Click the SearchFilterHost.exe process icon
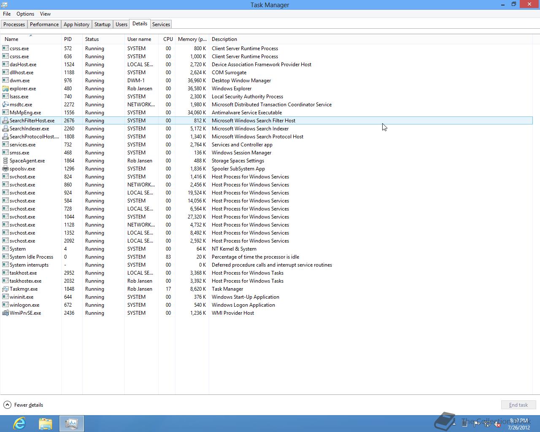The image size is (540, 432). point(5,121)
